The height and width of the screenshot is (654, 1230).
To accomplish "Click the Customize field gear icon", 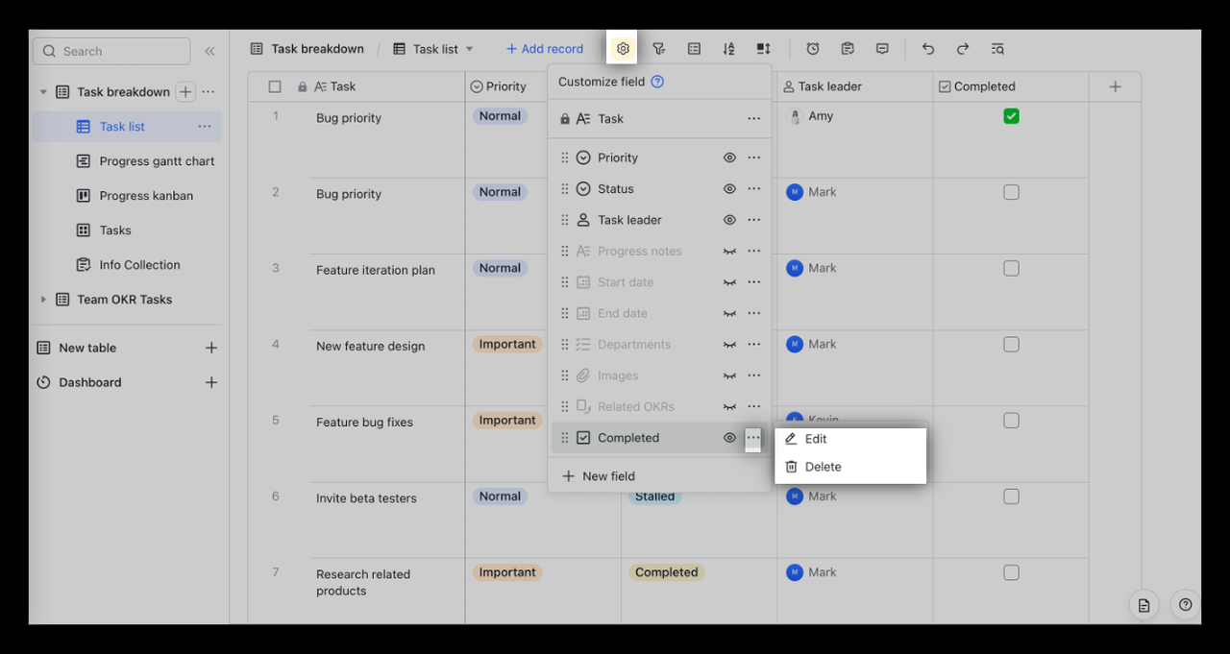I will coord(623,49).
